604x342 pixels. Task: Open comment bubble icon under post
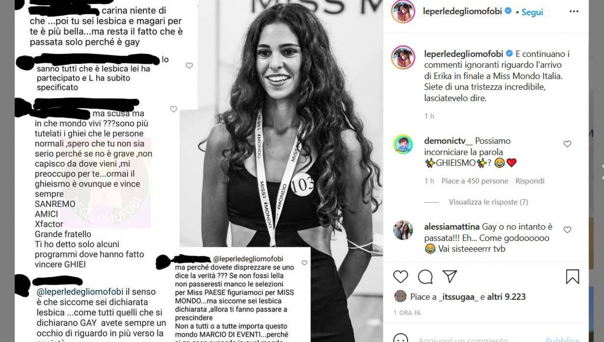tap(425, 277)
